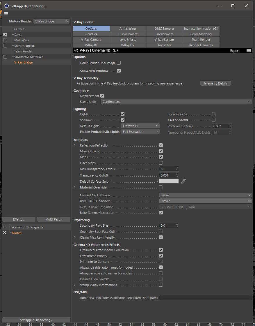Viewport: 255px width, 326px height.
Task: Click the V-Ray logo in black header
Action: 76,50
